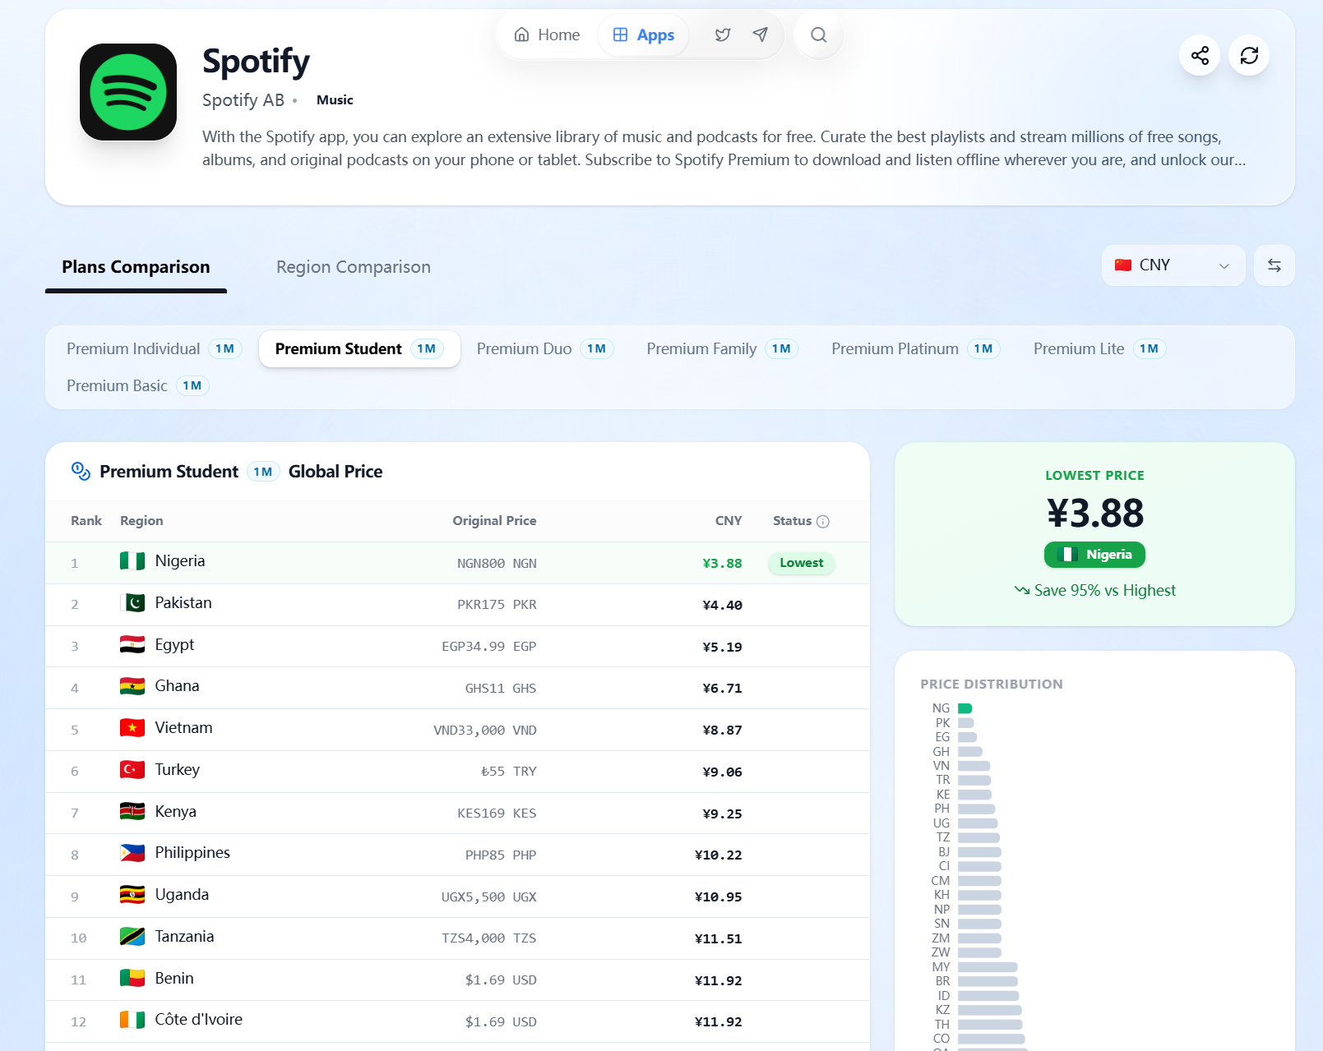1323x1051 pixels.
Task: Click the ¥4.40 price for Pakistan
Action: (x=722, y=606)
